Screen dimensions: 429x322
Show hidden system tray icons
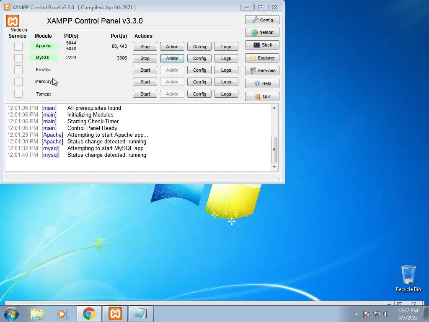point(356,314)
